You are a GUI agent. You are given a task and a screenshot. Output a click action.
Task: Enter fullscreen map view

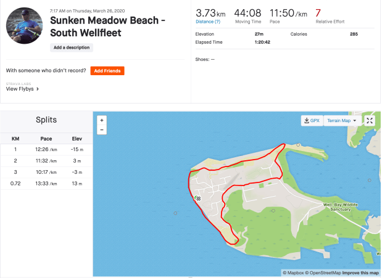point(370,121)
